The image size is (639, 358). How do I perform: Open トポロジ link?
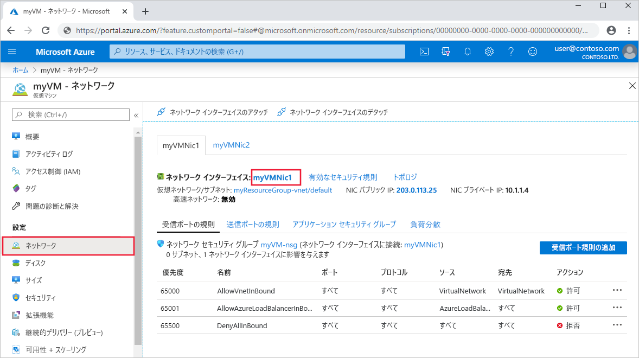point(405,177)
